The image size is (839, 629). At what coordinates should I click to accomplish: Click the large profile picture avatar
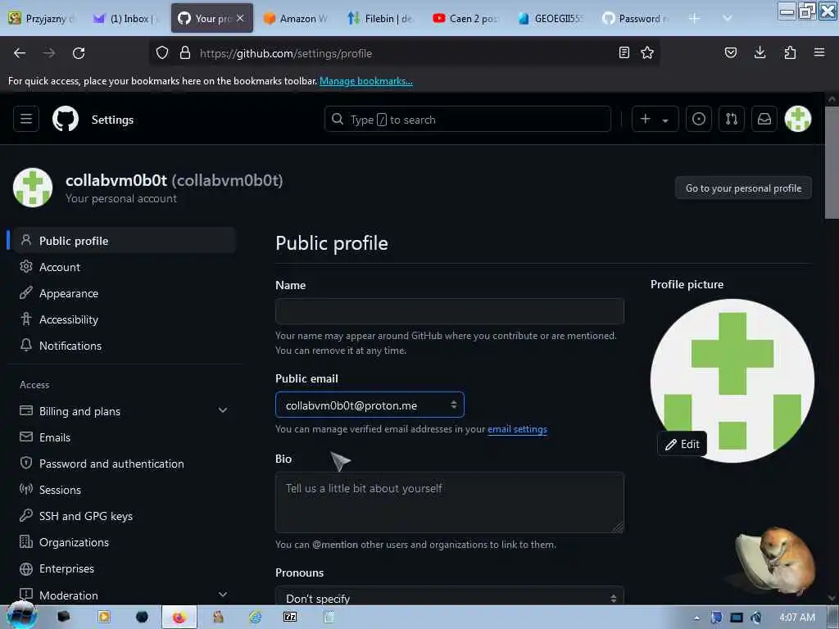732,380
